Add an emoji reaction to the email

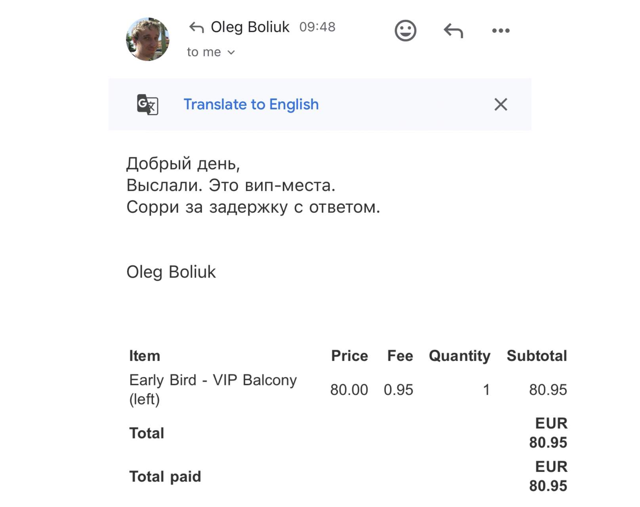pyautogui.click(x=405, y=30)
